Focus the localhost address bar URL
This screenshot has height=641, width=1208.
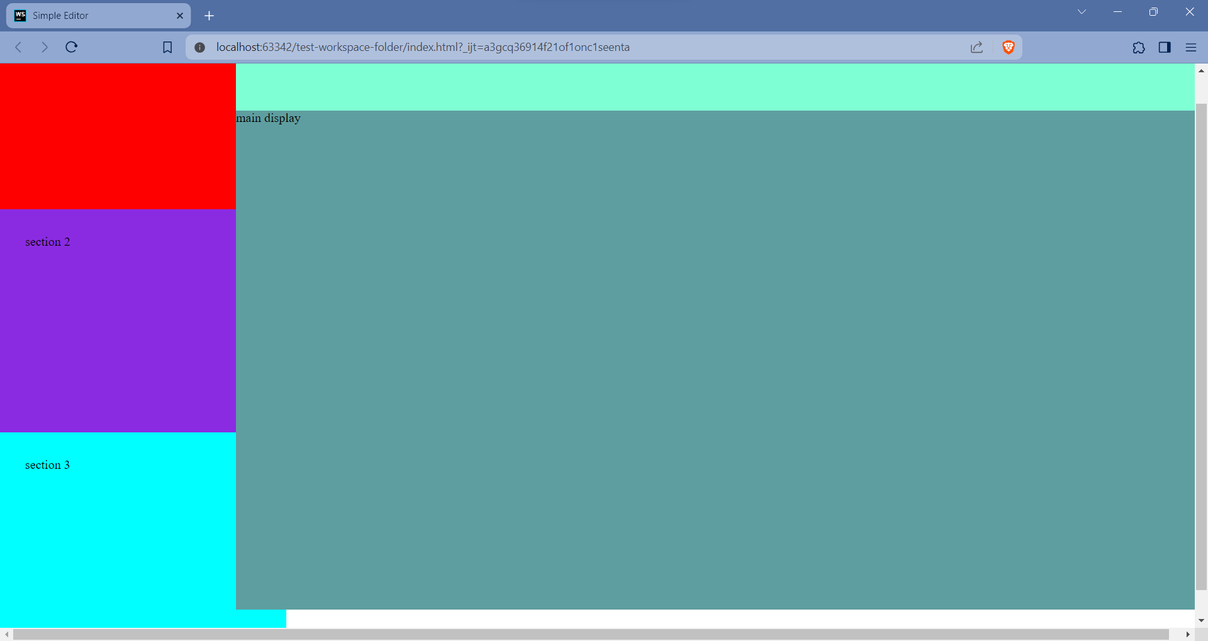[x=423, y=47]
